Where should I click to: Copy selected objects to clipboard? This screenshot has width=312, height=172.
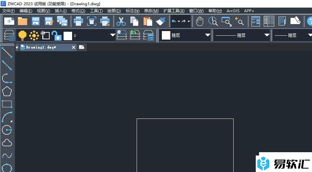134,21
